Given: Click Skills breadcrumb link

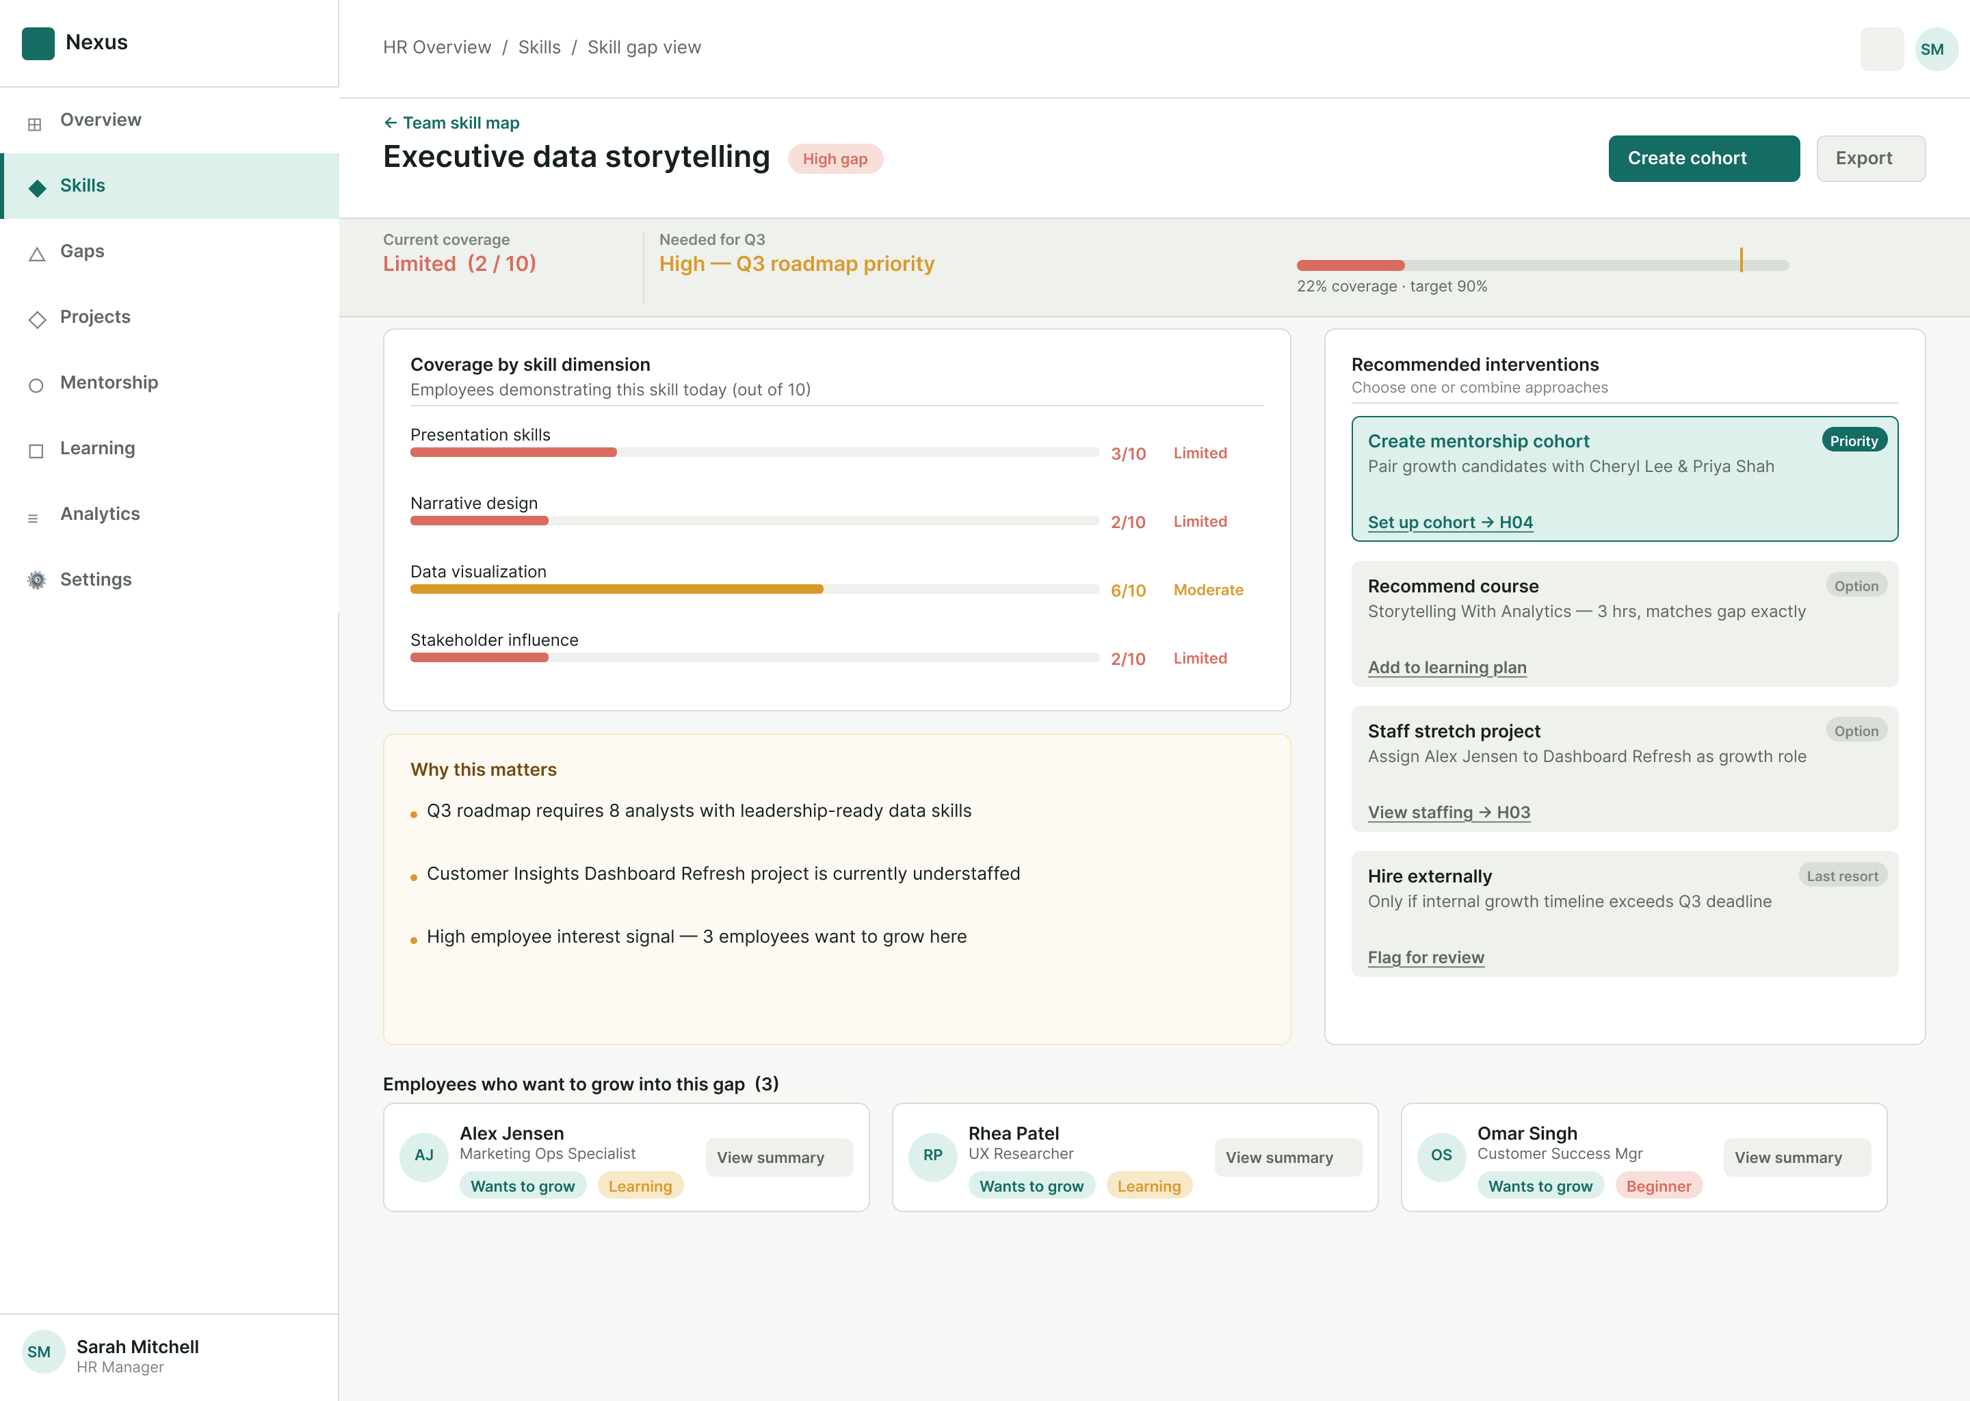Looking at the screenshot, I should [539, 47].
